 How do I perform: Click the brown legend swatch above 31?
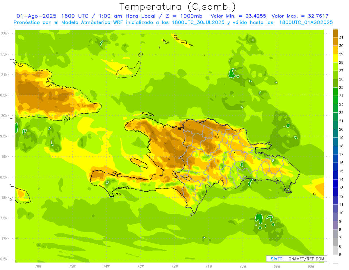pos(335,33)
